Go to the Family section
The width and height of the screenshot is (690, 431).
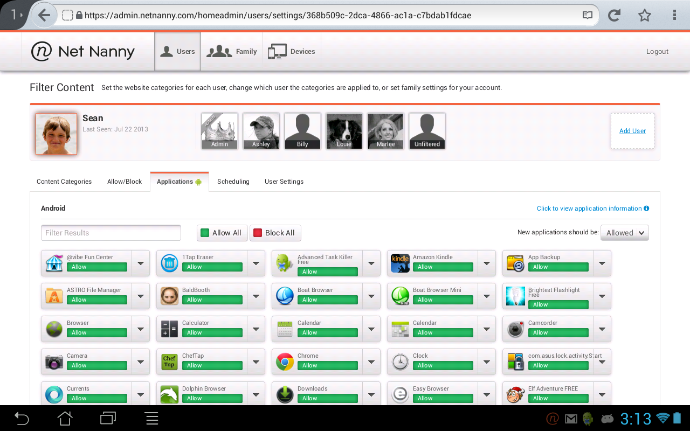tap(232, 52)
